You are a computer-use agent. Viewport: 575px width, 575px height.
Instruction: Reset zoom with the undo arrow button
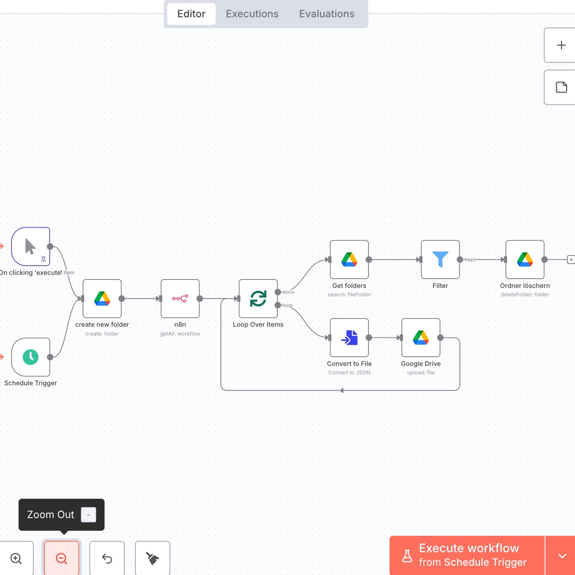coord(107,558)
